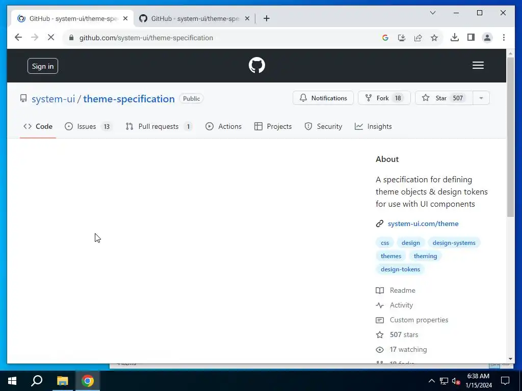Expand the Star lists dropdown arrow
Viewport: 522px width, 391px height.
coord(481,98)
